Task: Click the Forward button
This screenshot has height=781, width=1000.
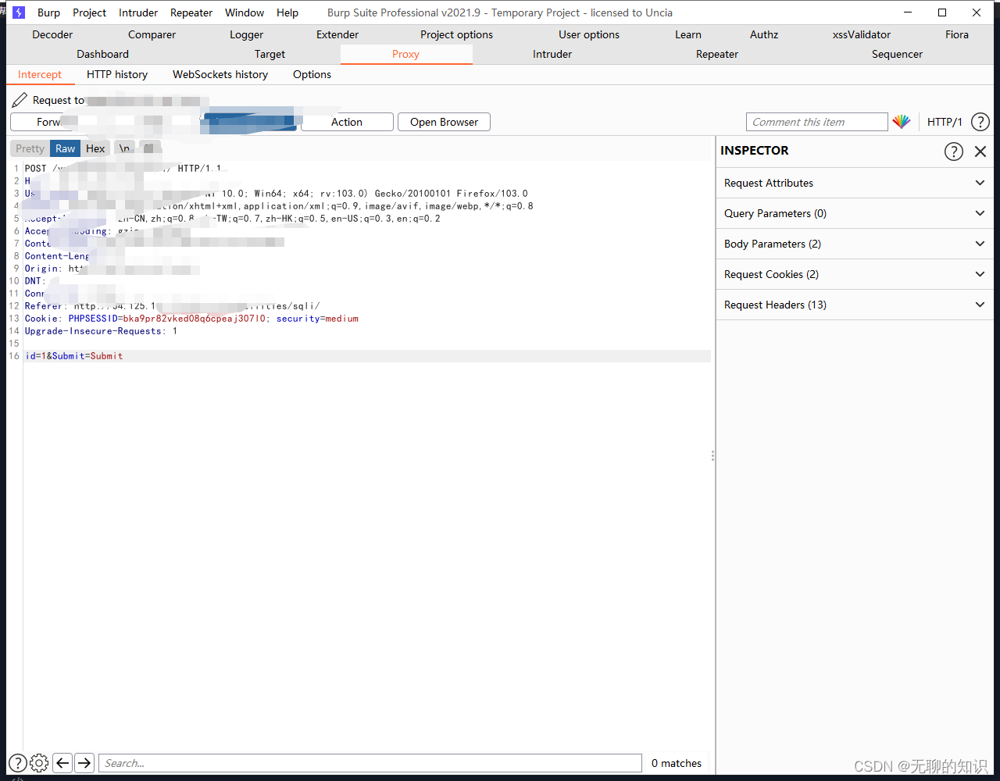Action: tap(56, 122)
